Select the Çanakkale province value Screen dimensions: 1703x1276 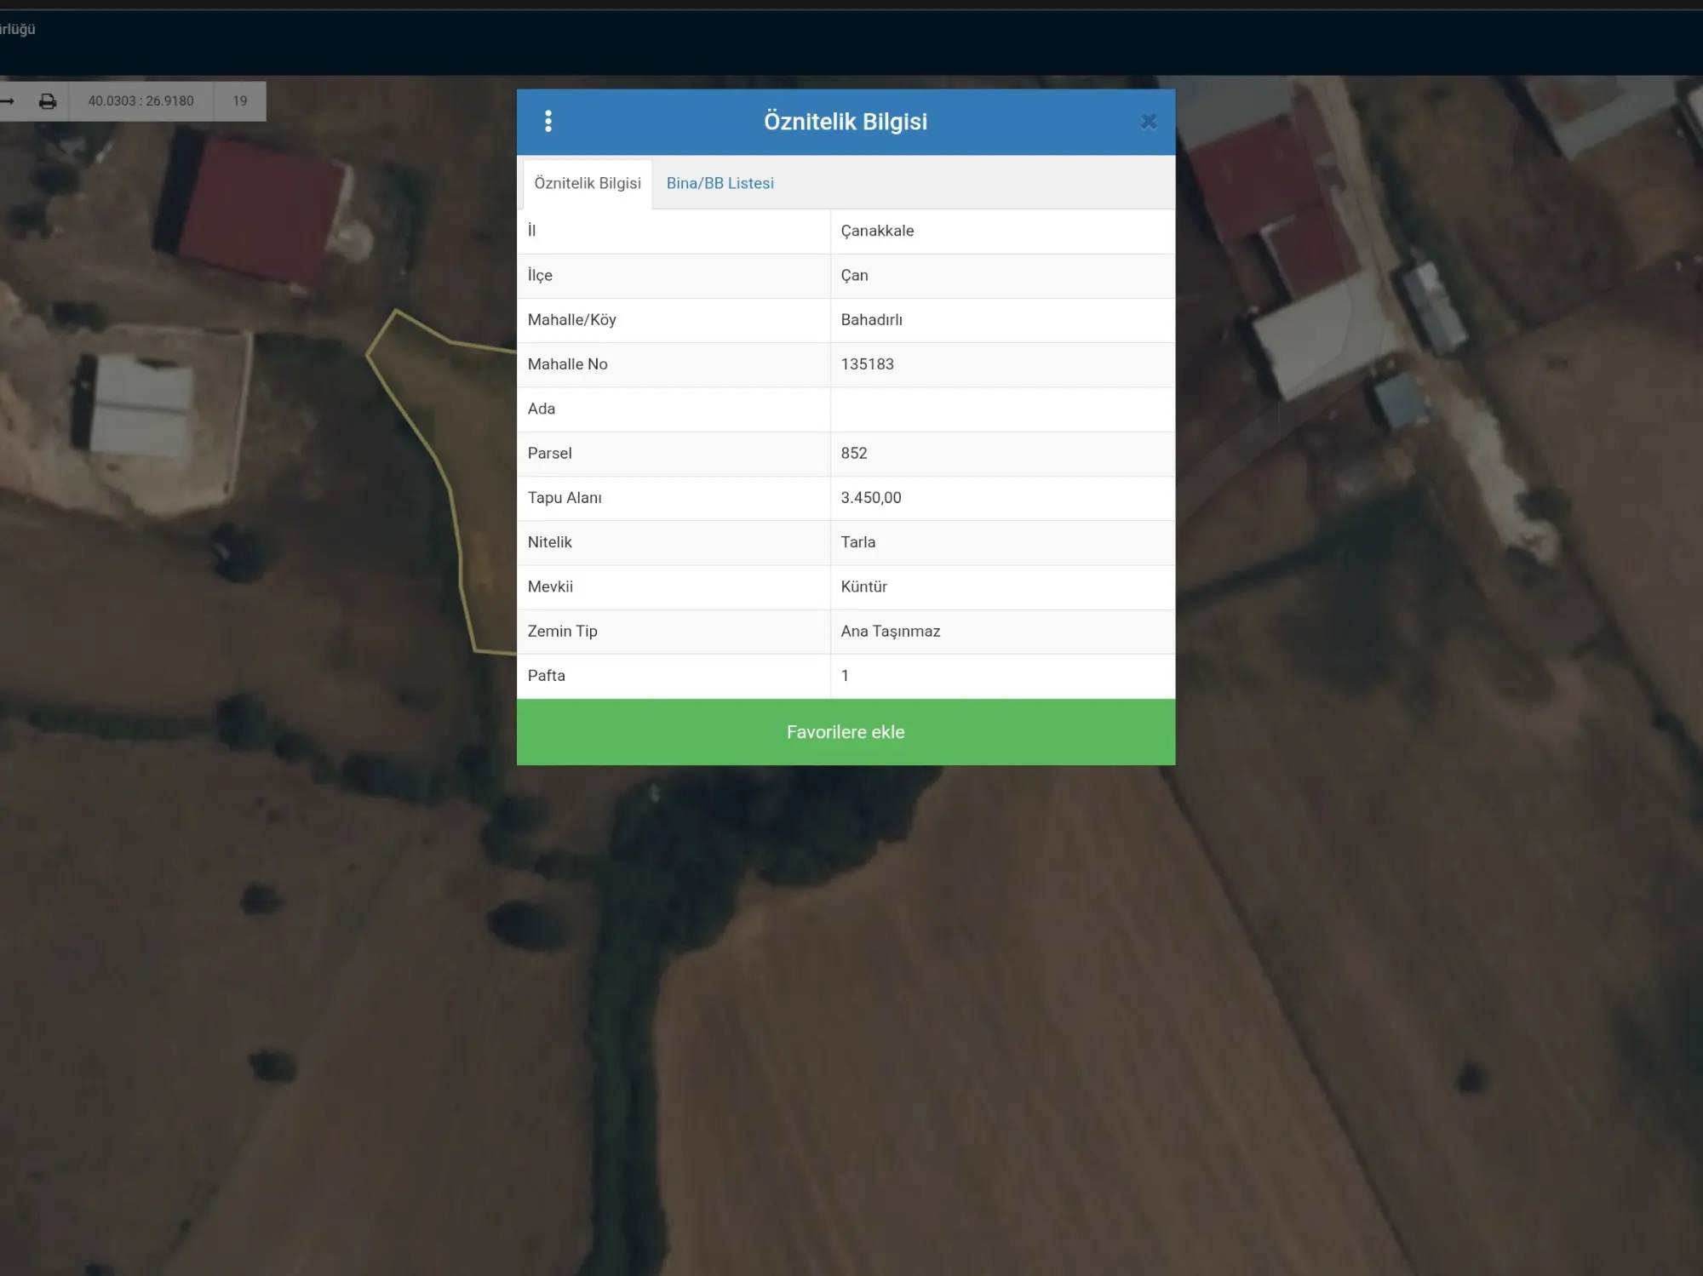(877, 231)
